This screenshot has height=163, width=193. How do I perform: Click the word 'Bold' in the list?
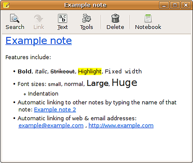pyautogui.click(x=24, y=71)
